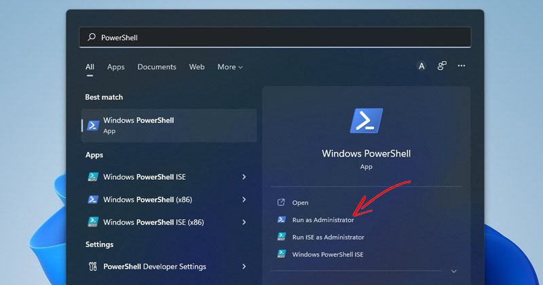Open the three-dot options menu
This screenshot has height=285, width=543.
[x=462, y=66]
